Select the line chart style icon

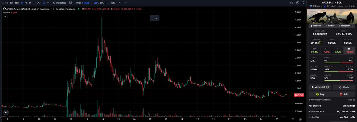point(39,3)
